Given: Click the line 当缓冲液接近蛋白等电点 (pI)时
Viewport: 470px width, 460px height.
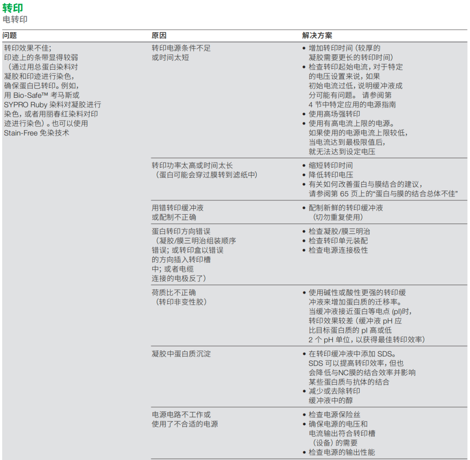Looking at the screenshot, I should coord(360,311).
